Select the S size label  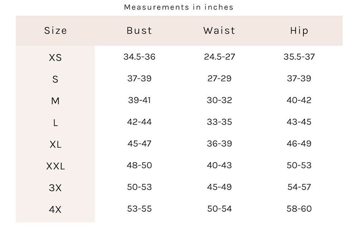[x=55, y=79]
